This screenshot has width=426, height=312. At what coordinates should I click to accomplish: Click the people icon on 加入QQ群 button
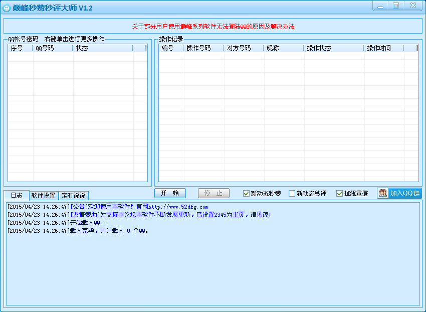[x=383, y=193]
